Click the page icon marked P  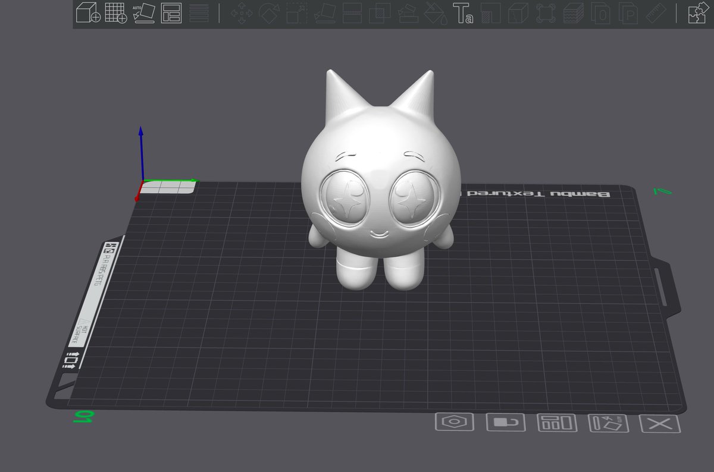[x=628, y=13]
